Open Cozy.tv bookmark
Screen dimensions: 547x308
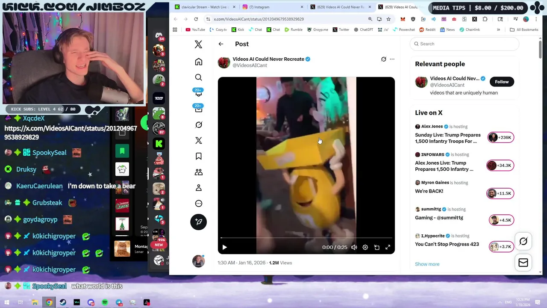click(x=218, y=30)
